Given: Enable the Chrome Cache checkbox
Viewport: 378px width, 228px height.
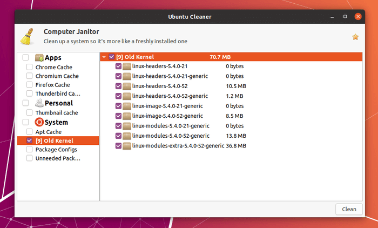Looking at the screenshot, I should [x=29, y=67].
